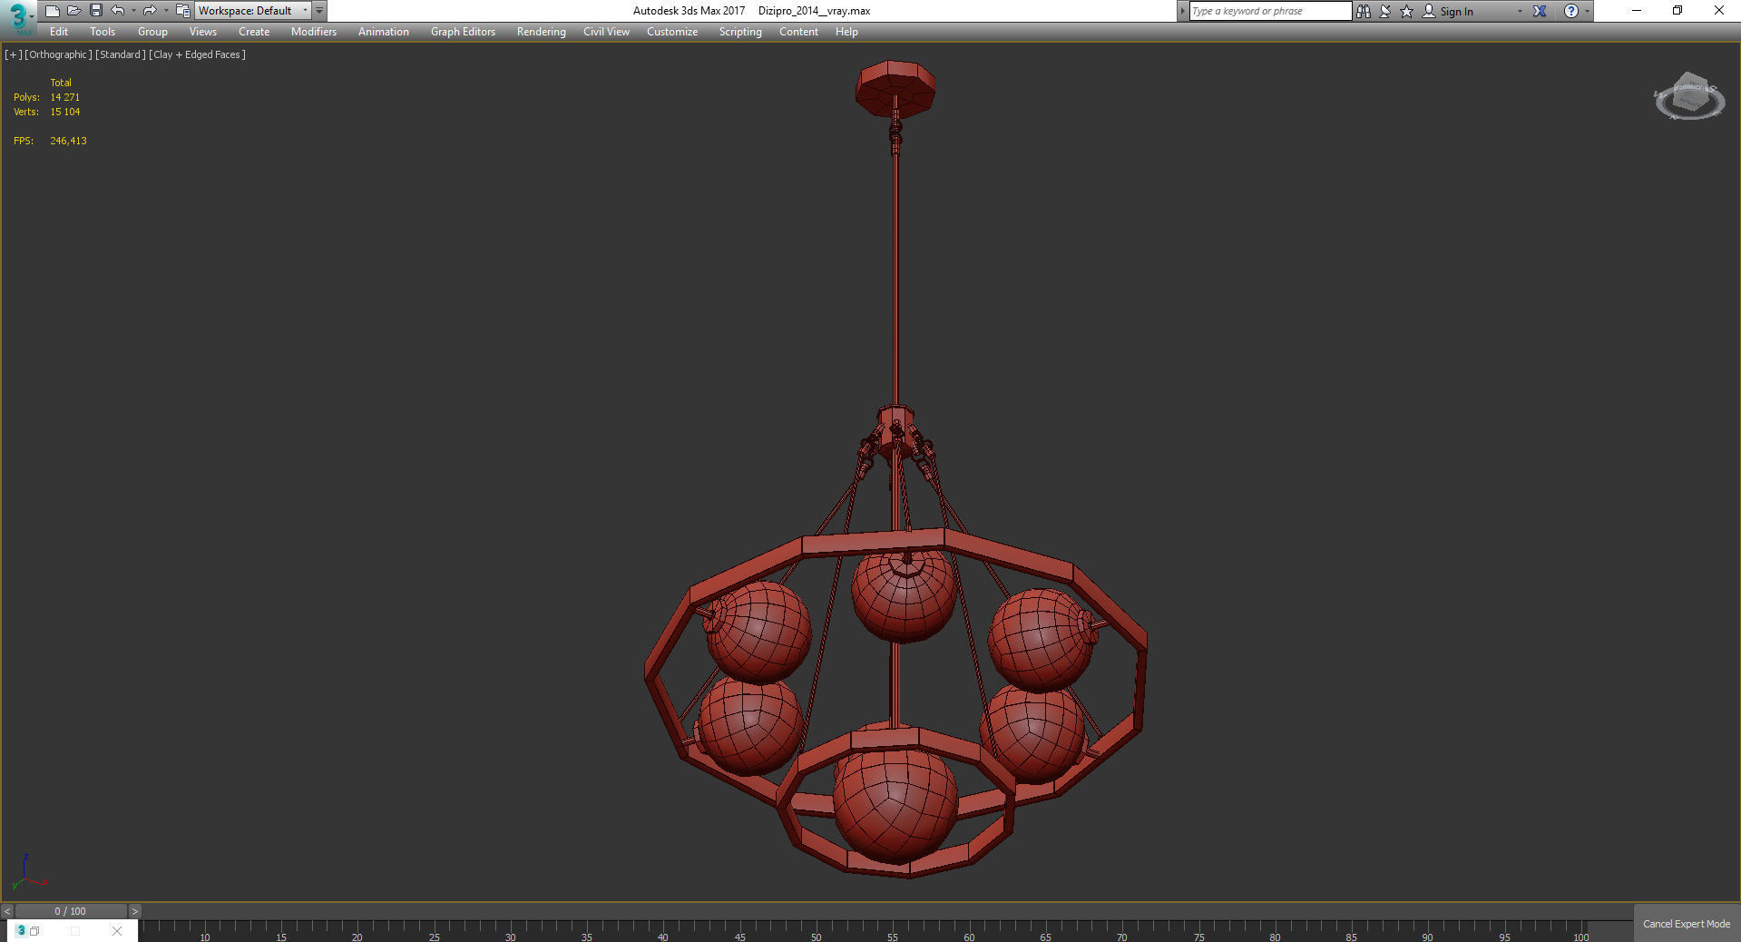Create a new scene with New icon
The width and height of the screenshot is (1741, 942).
click(52, 11)
